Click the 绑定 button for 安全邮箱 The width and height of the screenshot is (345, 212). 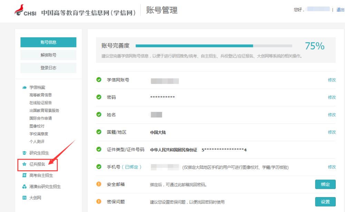click(325, 184)
